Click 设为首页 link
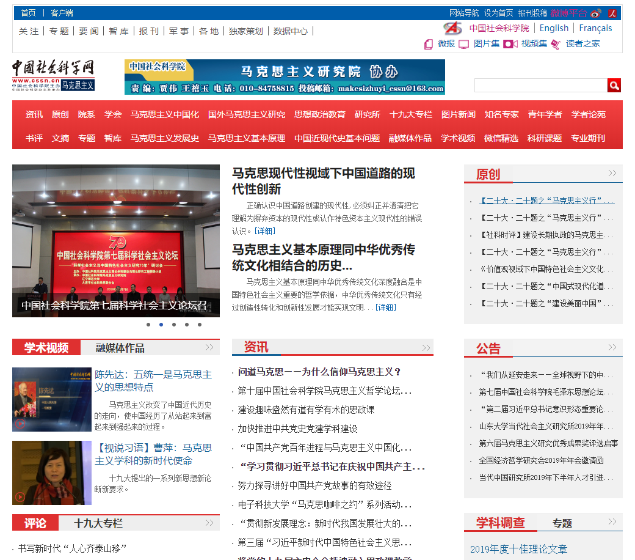Screen dimensions: 635x560 tap(498, 13)
